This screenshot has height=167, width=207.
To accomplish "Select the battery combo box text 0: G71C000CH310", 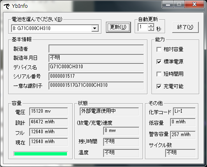I will click(x=32, y=28).
